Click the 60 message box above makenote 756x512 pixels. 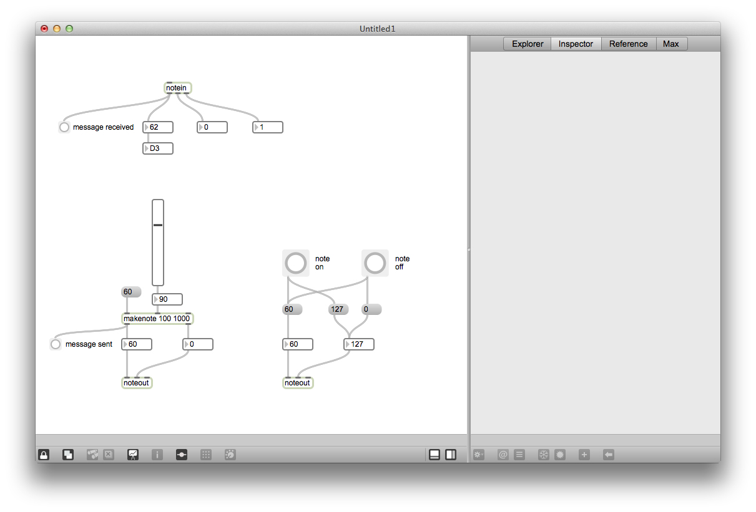[131, 292]
